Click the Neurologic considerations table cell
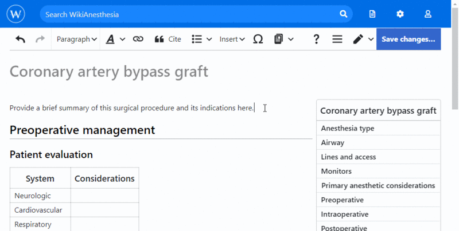This screenshot has width=459, height=231. 104,196
